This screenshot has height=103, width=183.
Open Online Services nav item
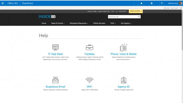(99, 23)
